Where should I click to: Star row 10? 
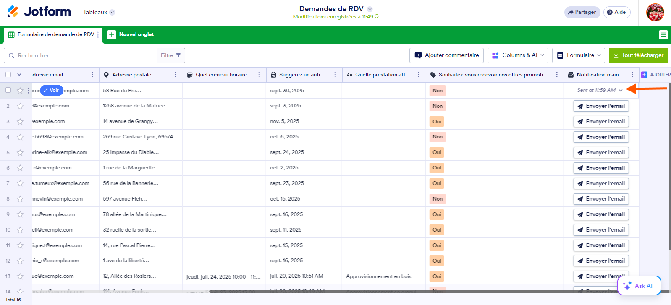coord(20,230)
